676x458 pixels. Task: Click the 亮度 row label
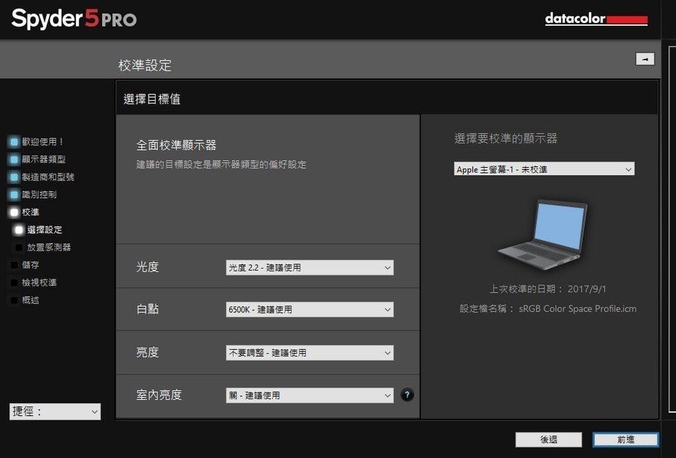(x=147, y=352)
